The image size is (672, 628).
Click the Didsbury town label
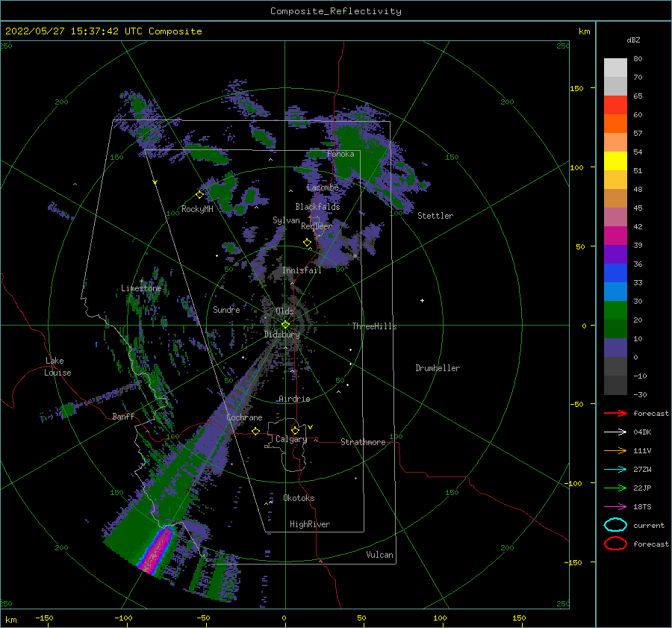click(x=281, y=335)
